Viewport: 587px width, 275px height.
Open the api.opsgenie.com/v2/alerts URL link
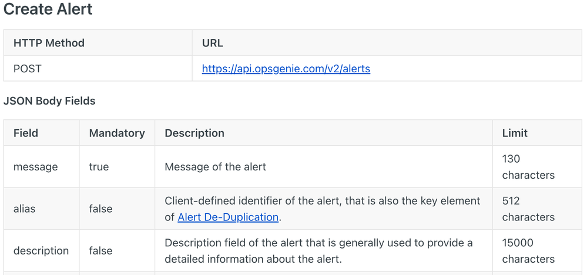coord(286,69)
